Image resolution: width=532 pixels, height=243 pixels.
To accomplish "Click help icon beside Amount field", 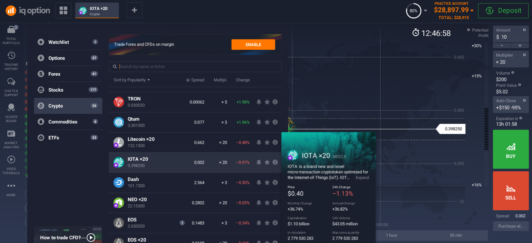I will click(x=524, y=30).
